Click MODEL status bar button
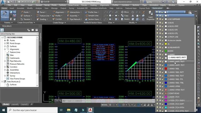 105,105
